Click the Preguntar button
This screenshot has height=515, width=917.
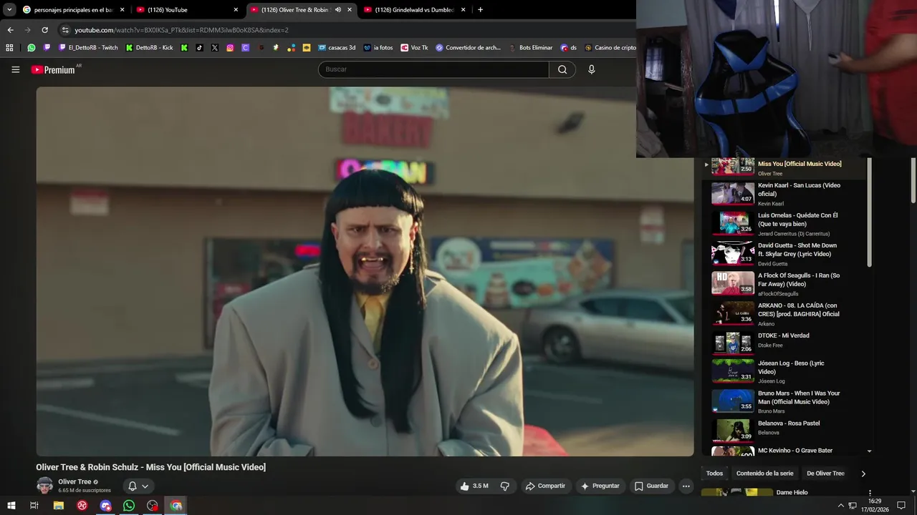[x=600, y=486]
